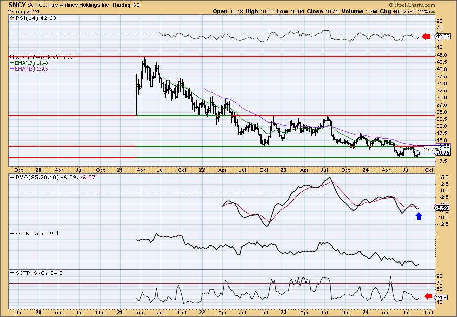Image resolution: width=457 pixels, height=317 pixels.
Task: Click the 70 label on the SCTR axis
Action: click(x=439, y=283)
